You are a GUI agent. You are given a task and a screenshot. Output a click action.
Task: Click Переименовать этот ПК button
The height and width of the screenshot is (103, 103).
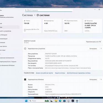coord(93,42)
